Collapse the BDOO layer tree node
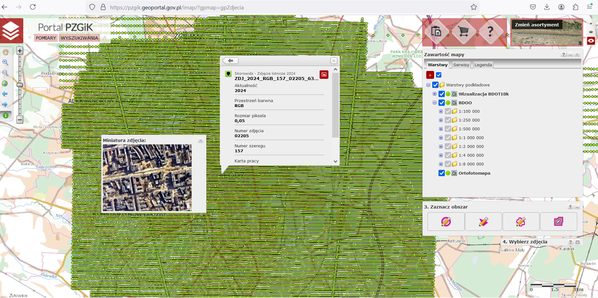Screen dimensions: 598x298 coord(435,103)
